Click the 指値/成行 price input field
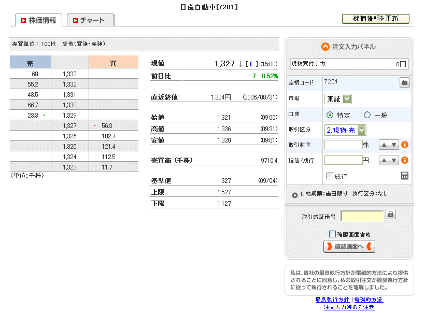The image size is (425, 313). point(343,160)
